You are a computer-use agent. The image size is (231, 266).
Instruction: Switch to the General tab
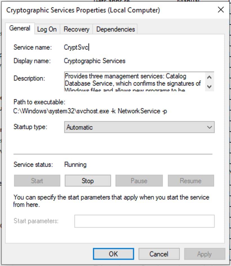tap(20, 28)
